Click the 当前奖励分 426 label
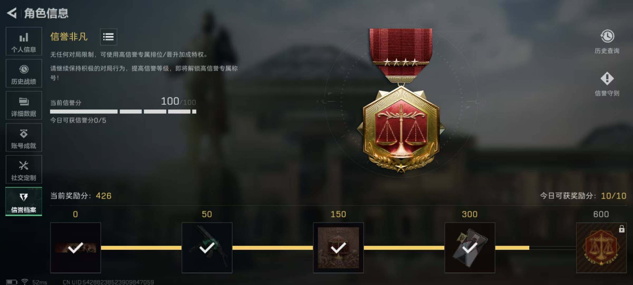Image resolution: width=633 pixels, height=285 pixels. (81, 196)
